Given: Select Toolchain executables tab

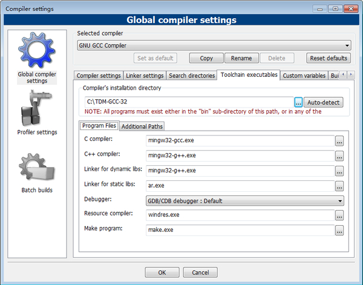Looking at the screenshot, I should pos(249,75).
